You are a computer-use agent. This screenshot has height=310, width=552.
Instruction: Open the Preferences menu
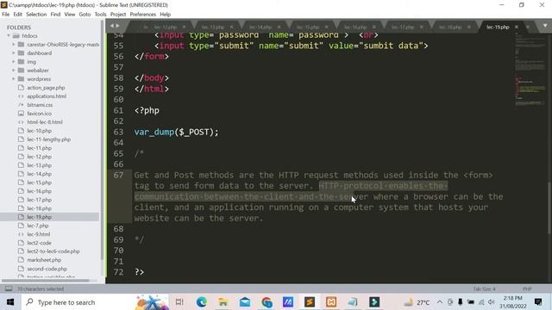tap(142, 15)
